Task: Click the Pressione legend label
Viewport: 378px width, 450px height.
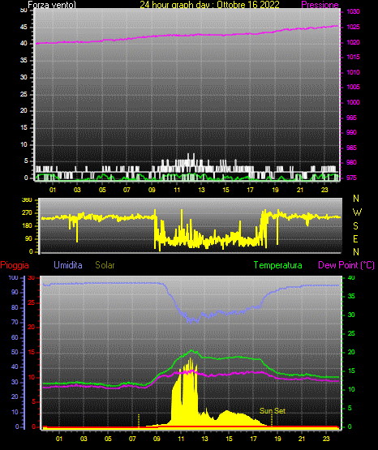Action: pos(320,5)
